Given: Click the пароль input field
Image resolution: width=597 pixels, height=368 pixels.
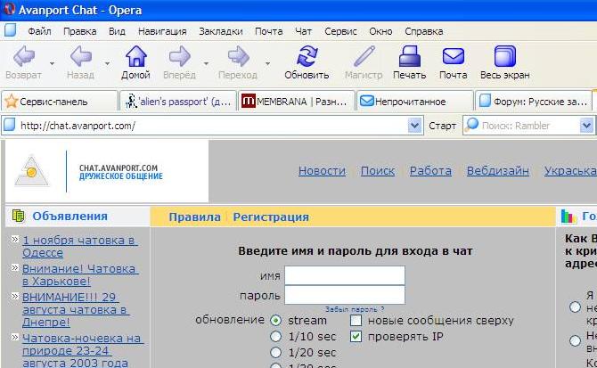Looking at the screenshot, I should [344, 295].
